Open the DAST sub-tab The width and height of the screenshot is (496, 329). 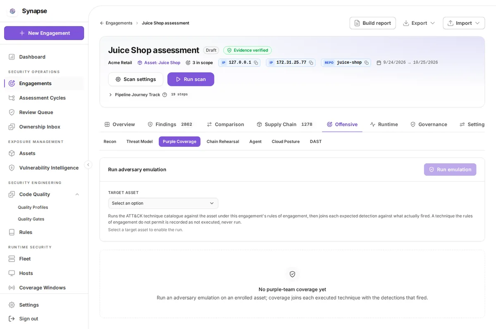316,141
